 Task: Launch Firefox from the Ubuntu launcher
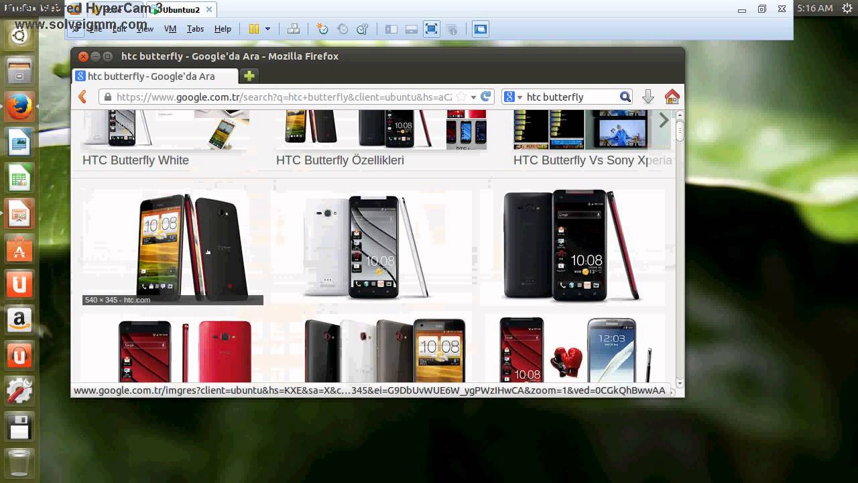coord(19,107)
